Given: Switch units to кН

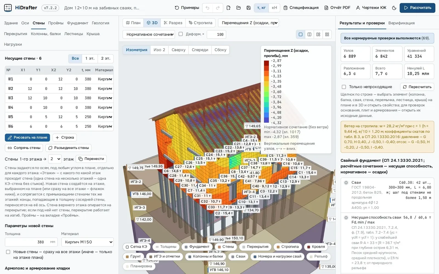Looking at the screenshot, I should coord(274,8).
